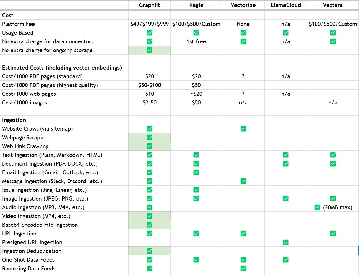Click Vectorize's Recurring Data Feeds checkmark
The width and height of the screenshot is (359, 276).
243,269
